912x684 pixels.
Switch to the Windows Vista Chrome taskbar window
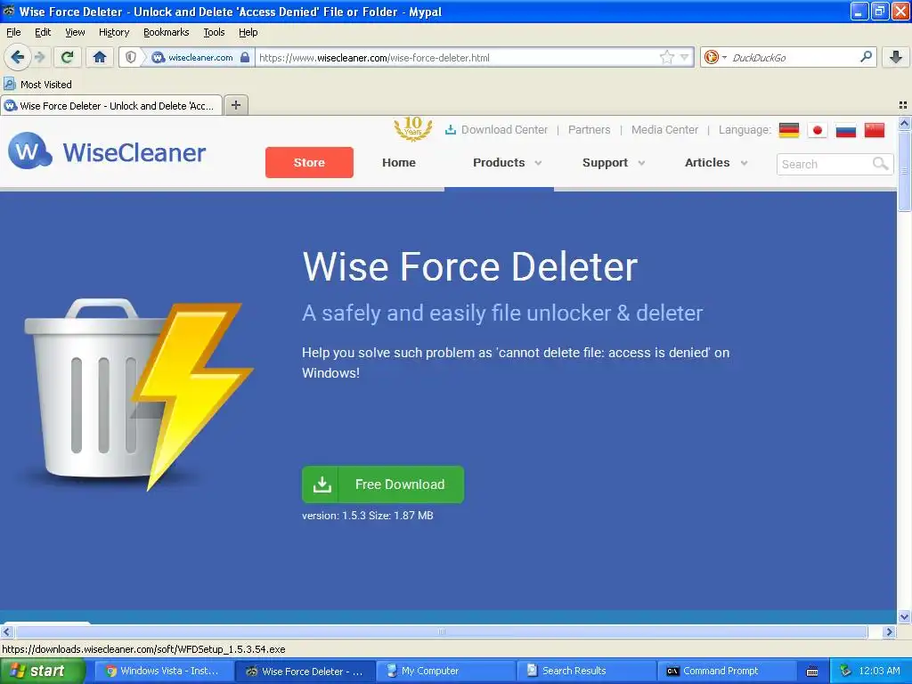(162, 672)
